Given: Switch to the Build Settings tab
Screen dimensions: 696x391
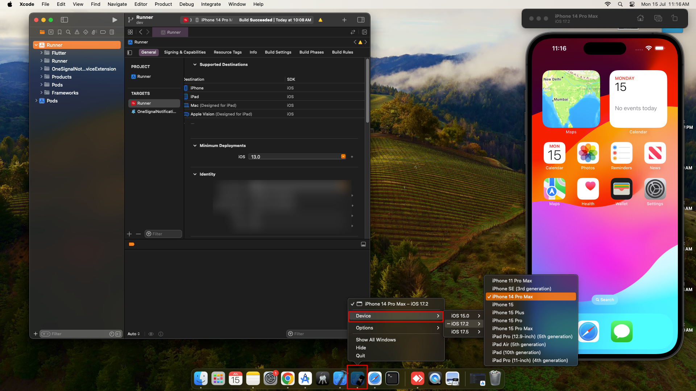Looking at the screenshot, I should point(278,52).
